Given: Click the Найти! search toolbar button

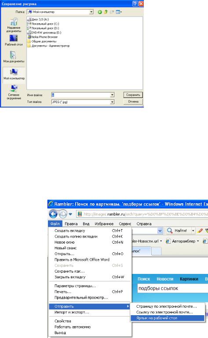Looking at the screenshot, I should [178, 230].
